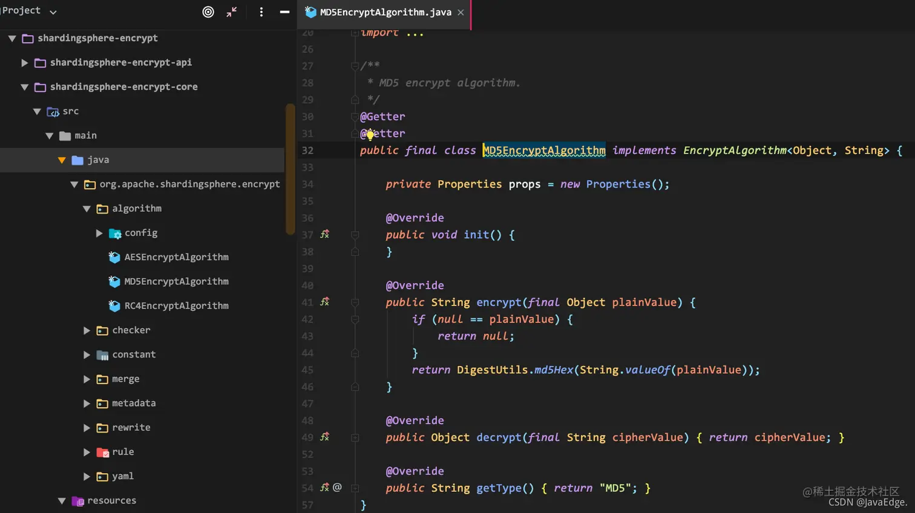Select AESEncryptAlgorithm class in tree
The image size is (915, 513).
[x=176, y=257]
